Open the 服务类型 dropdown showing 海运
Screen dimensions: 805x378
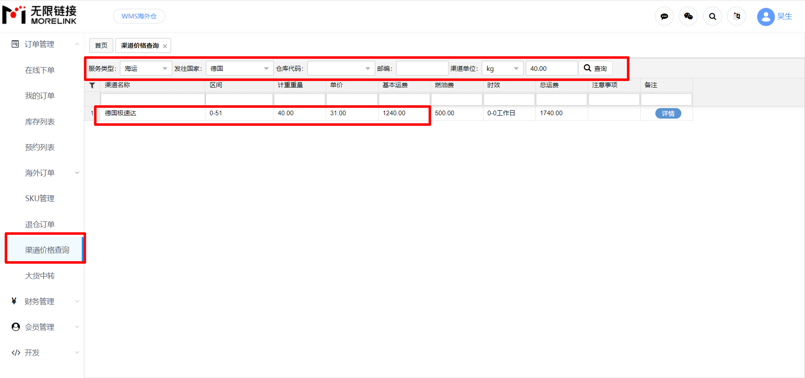(146, 68)
